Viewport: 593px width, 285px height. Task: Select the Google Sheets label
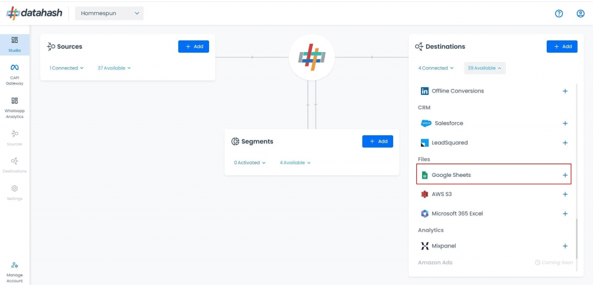(451, 175)
